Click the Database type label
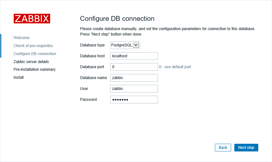 (x=92, y=45)
